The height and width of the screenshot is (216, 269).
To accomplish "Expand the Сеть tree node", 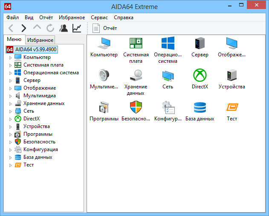I will 11,111.
